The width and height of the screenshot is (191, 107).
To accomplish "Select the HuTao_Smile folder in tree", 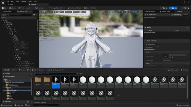I will point(13,90).
